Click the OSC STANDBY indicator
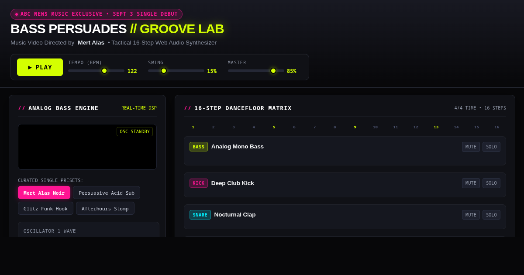524x275 pixels. coord(134,131)
